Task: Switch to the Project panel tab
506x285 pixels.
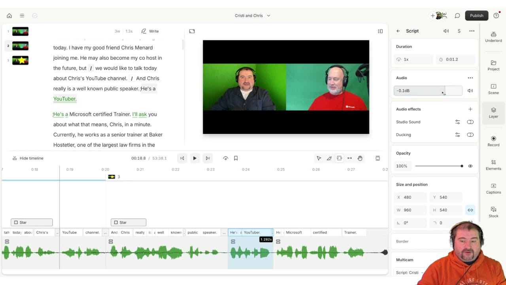Action: tap(493, 66)
